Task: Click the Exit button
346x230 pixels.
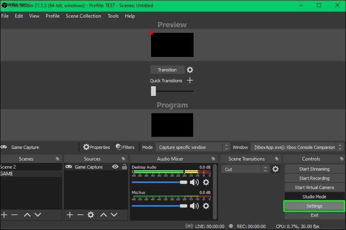Action: 314,215
